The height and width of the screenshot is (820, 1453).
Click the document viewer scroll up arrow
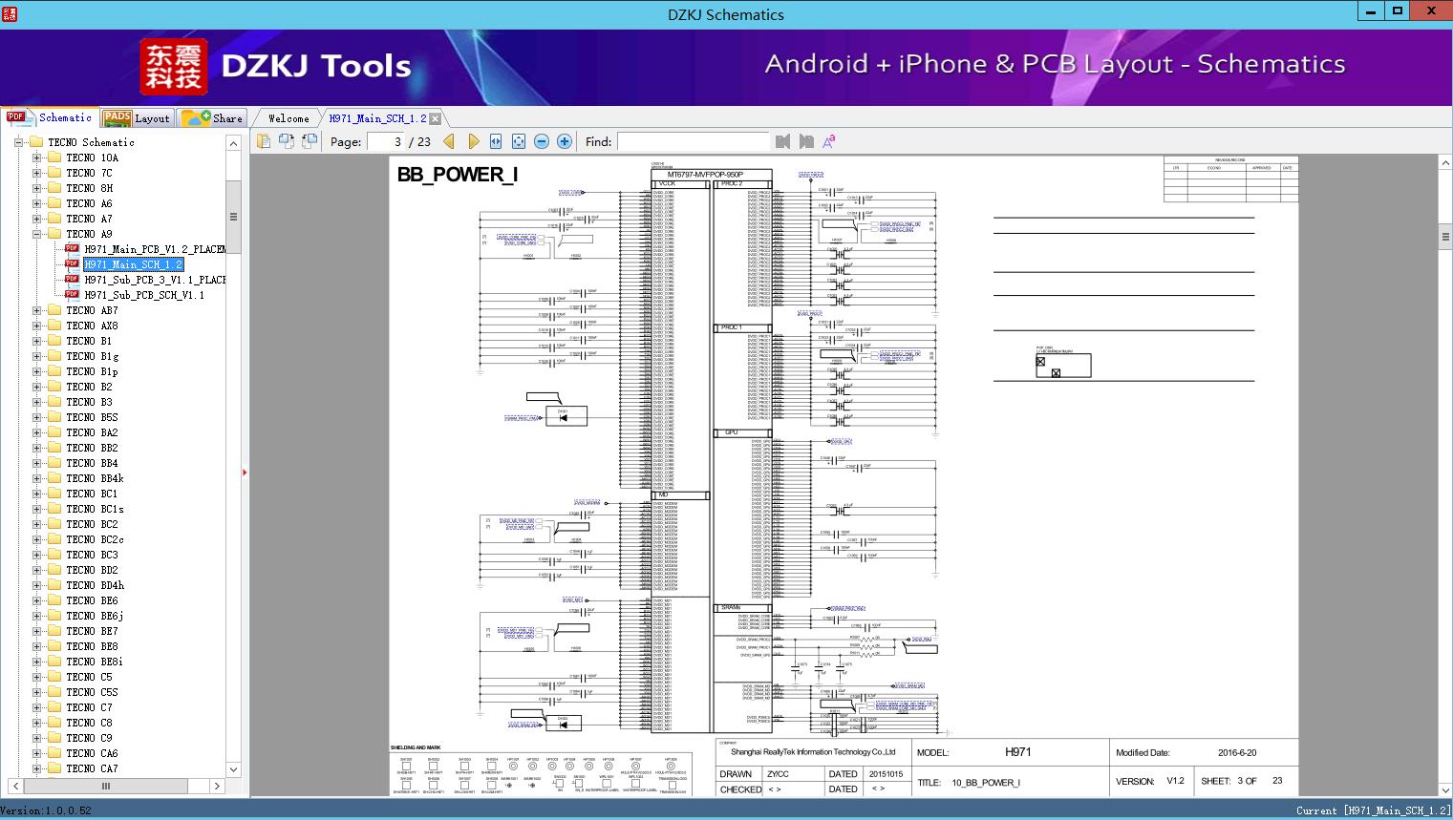[x=1445, y=163]
